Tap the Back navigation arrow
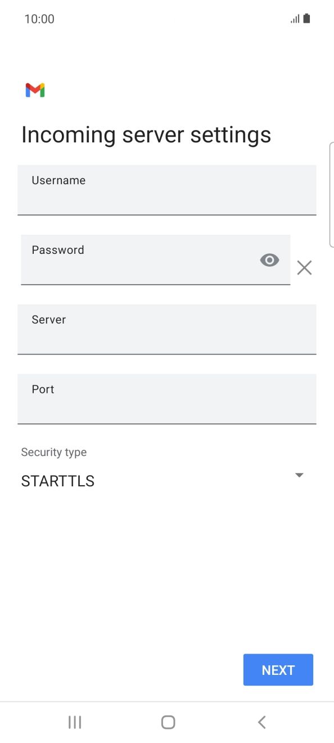The image size is (334, 743). click(x=261, y=722)
